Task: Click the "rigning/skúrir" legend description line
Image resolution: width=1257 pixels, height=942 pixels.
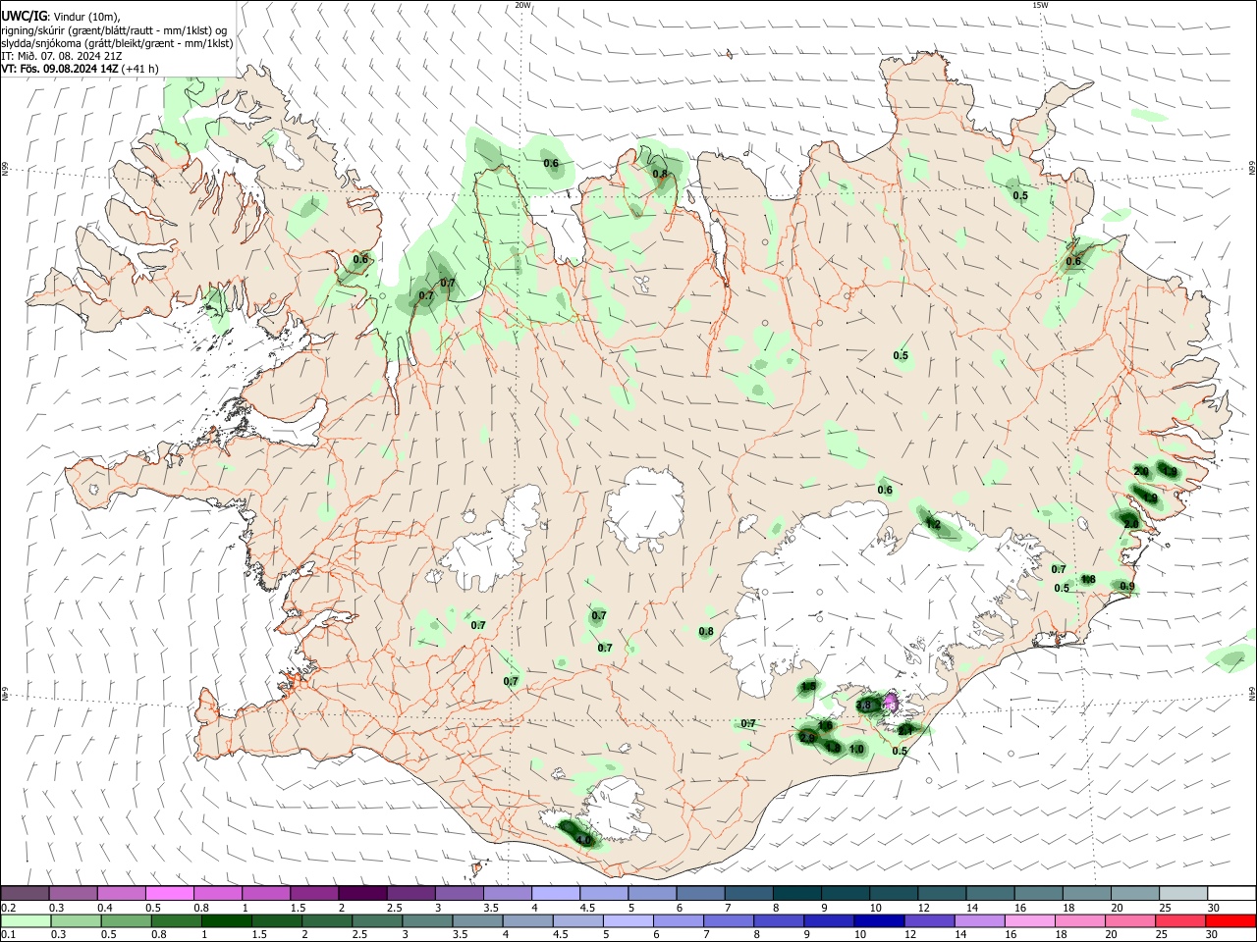Action: point(114,30)
